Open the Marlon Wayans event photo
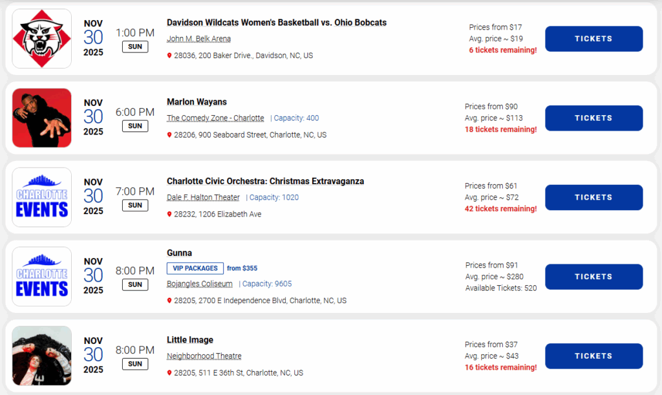The height and width of the screenshot is (395, 662). click(41, 118)
